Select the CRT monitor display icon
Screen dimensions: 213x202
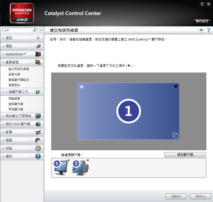(80, 168)
